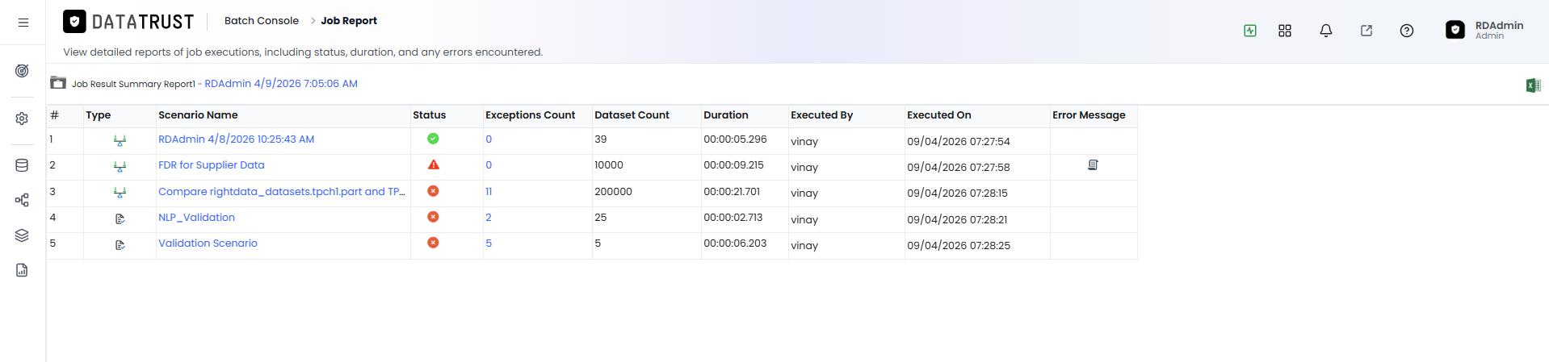This screenshot has height=362, width=1549.
Task: Open the report file sidebar icon
Action: point(22,270)
